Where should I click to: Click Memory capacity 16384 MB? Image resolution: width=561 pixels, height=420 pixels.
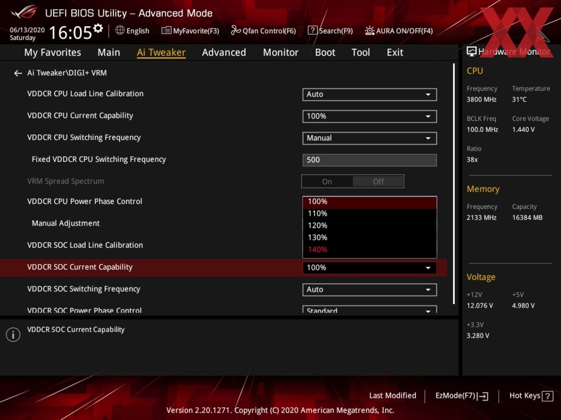527,217
